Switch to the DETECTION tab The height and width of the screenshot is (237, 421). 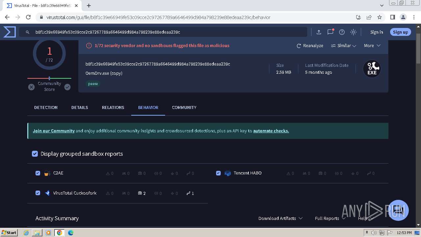click(x=46, y=108)
